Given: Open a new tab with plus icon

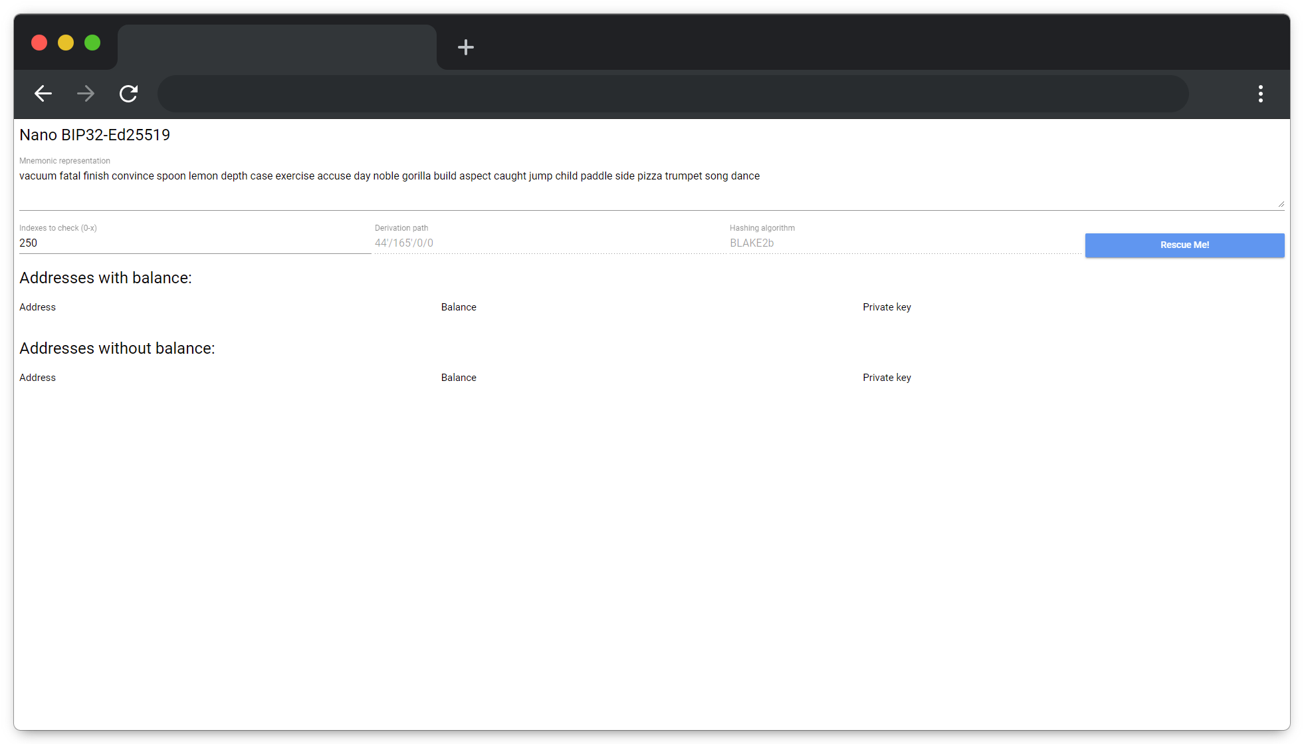Looking at the screenshot, I should (x=466, y=47).
